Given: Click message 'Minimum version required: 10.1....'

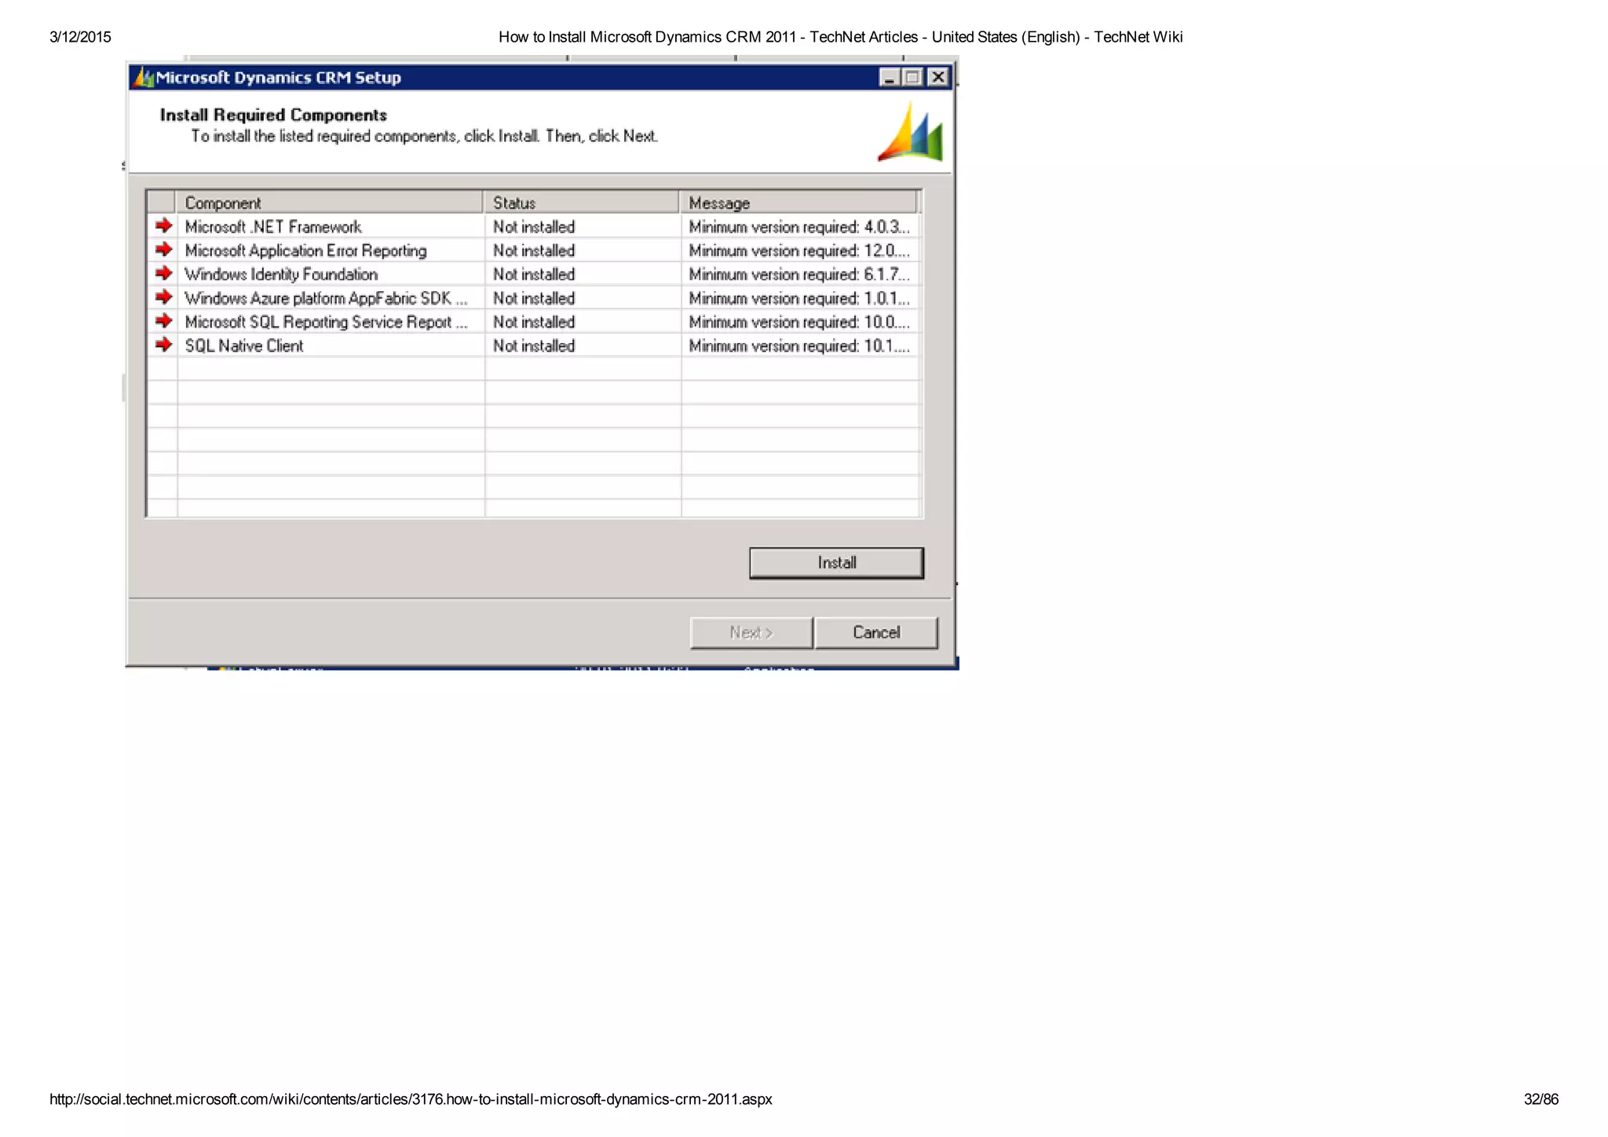Looking at the screenshot, I should coord(799,345).
